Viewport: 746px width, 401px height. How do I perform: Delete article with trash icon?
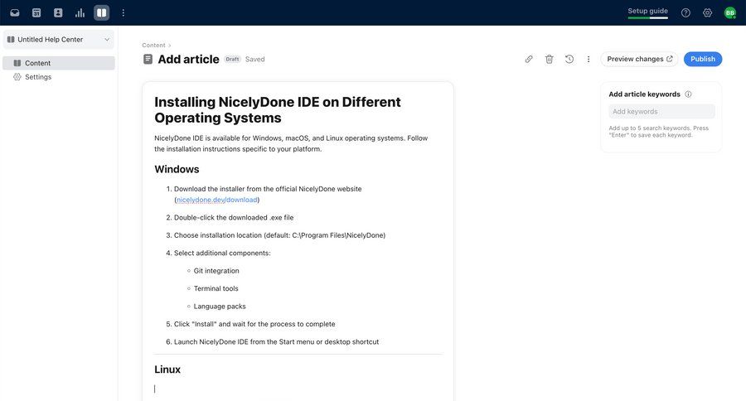pos(549,59)
